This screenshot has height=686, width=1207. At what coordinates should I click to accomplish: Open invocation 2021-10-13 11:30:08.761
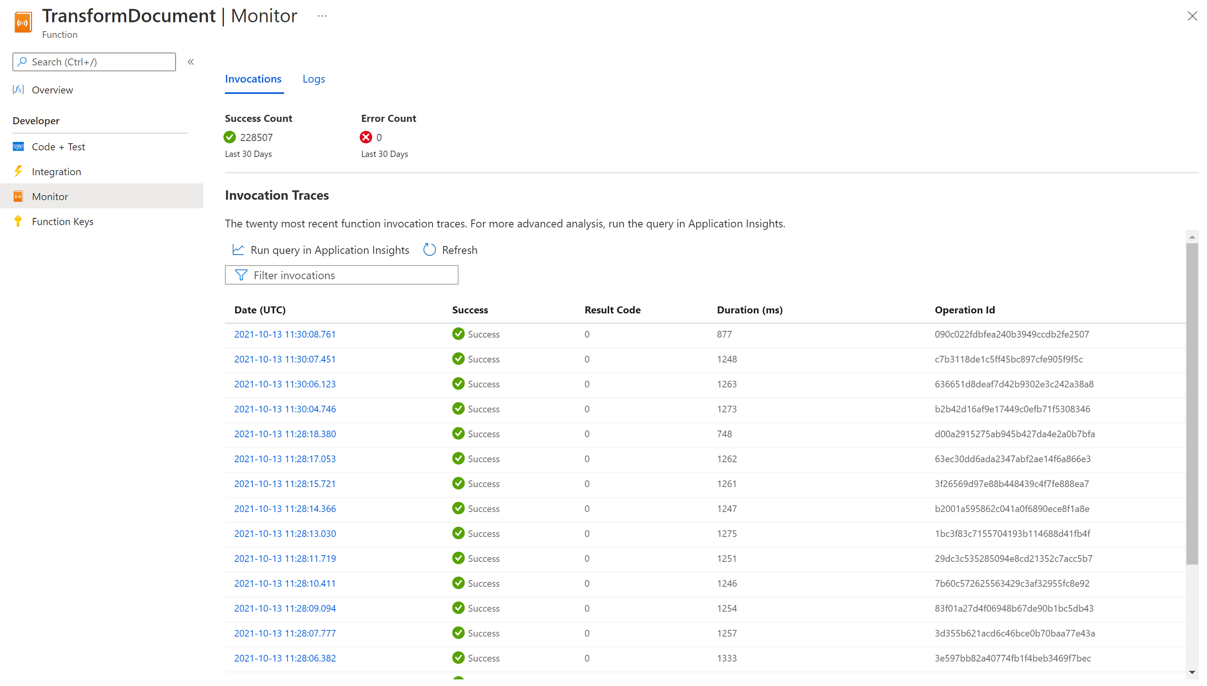(x=285, y=334)
